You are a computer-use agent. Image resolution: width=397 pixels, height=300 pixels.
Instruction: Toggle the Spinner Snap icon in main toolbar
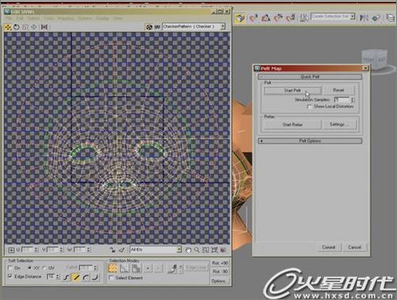pyautogui.click(x=290, y=18)
